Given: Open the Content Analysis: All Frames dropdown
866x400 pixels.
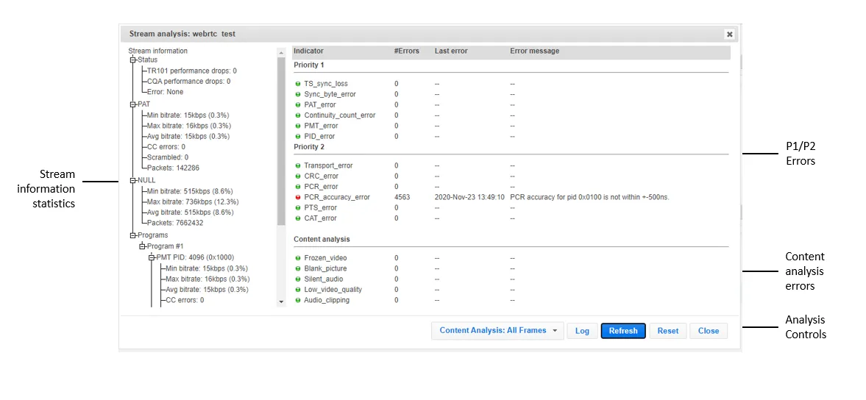Looking at the screenshot, I should (x=497, y=330).
